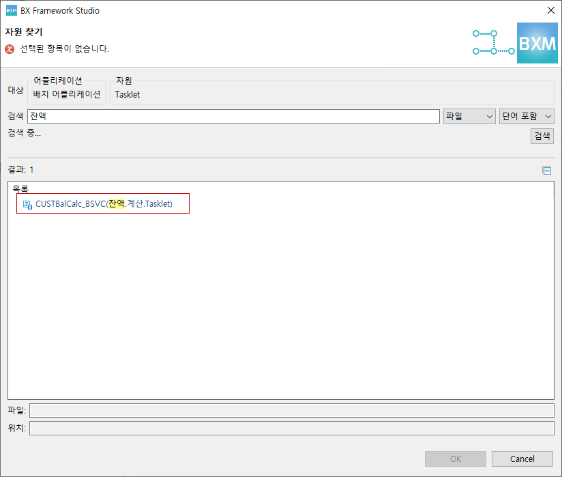Click the disabled OK button
Screen dimensions: 562x477
tap(455, 459)
